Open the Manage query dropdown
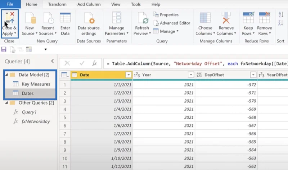This screenshot has width=288, height=170. 166,31
